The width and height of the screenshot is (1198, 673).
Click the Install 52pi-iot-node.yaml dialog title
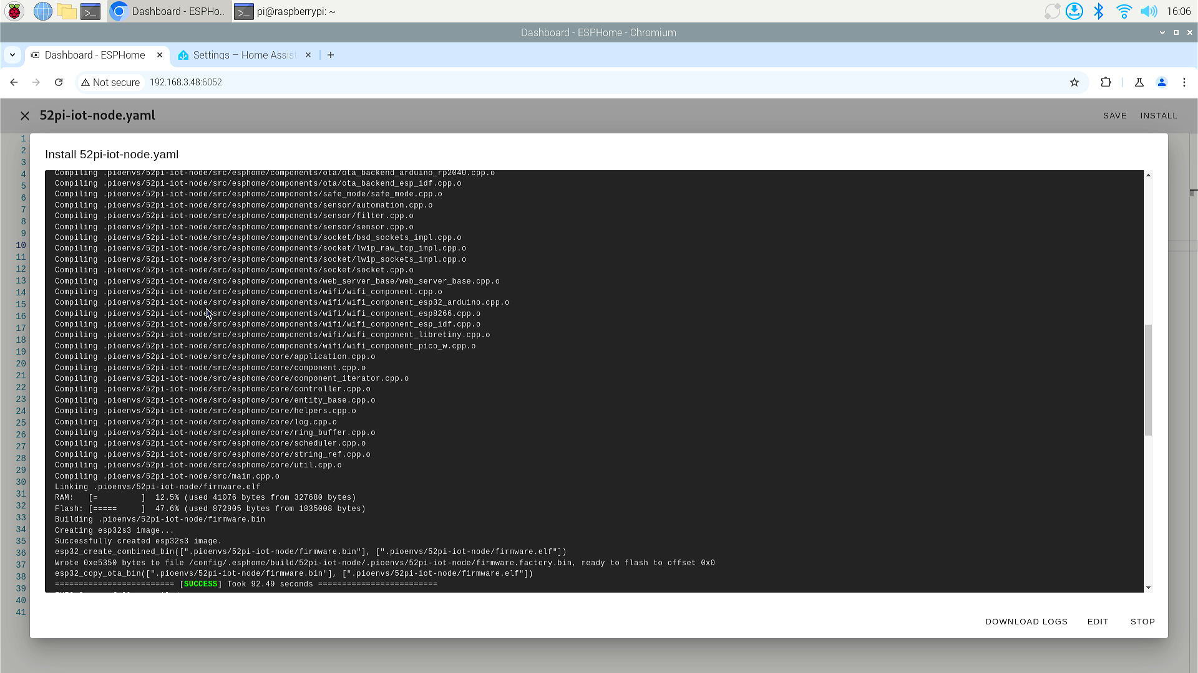click(x=112, y=155)
